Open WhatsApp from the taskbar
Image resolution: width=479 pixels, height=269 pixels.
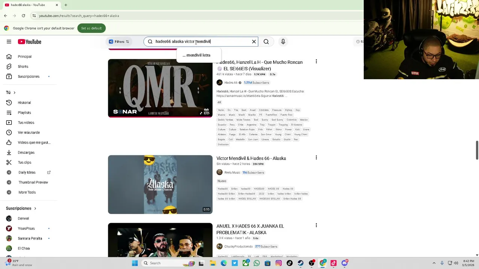click(x=256, y=263)
